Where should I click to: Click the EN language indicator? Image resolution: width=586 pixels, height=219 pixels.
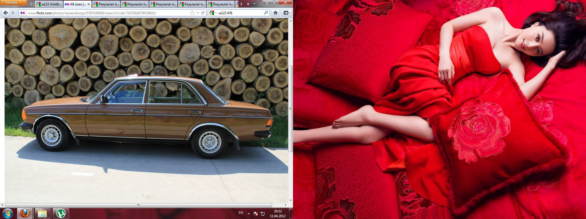241,213
